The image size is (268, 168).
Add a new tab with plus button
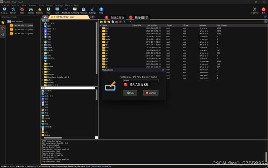click(92, 17)
